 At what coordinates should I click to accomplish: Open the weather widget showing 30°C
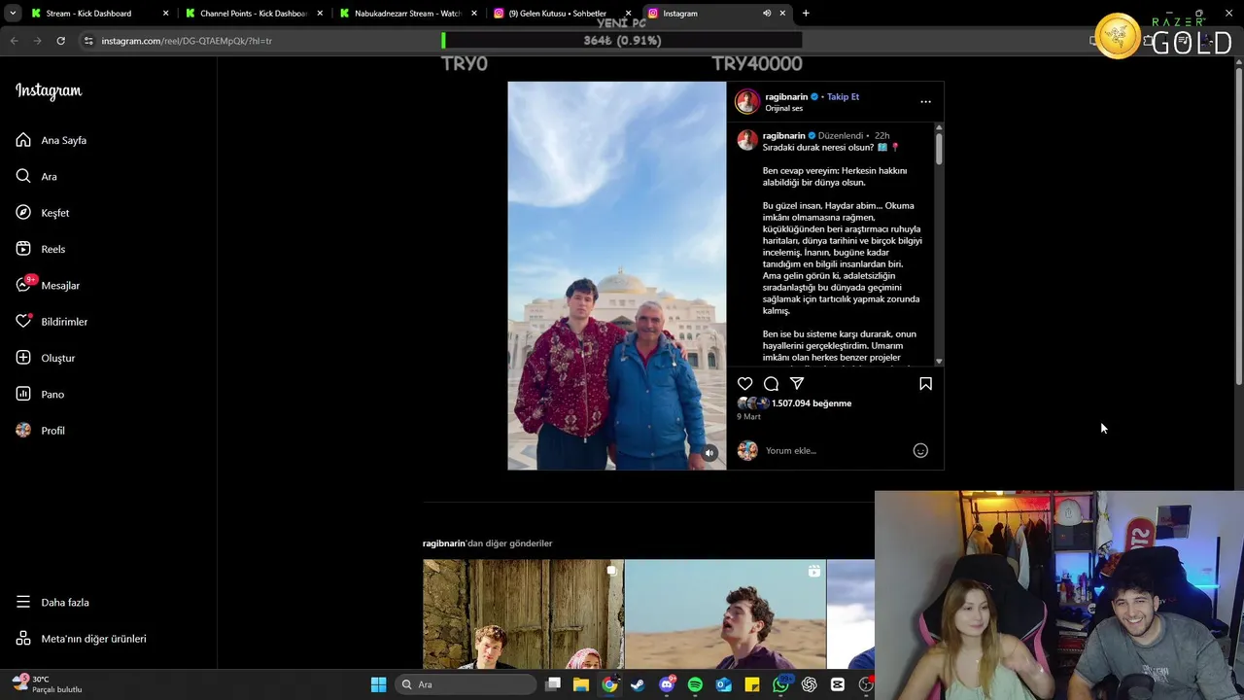(47, 684)
